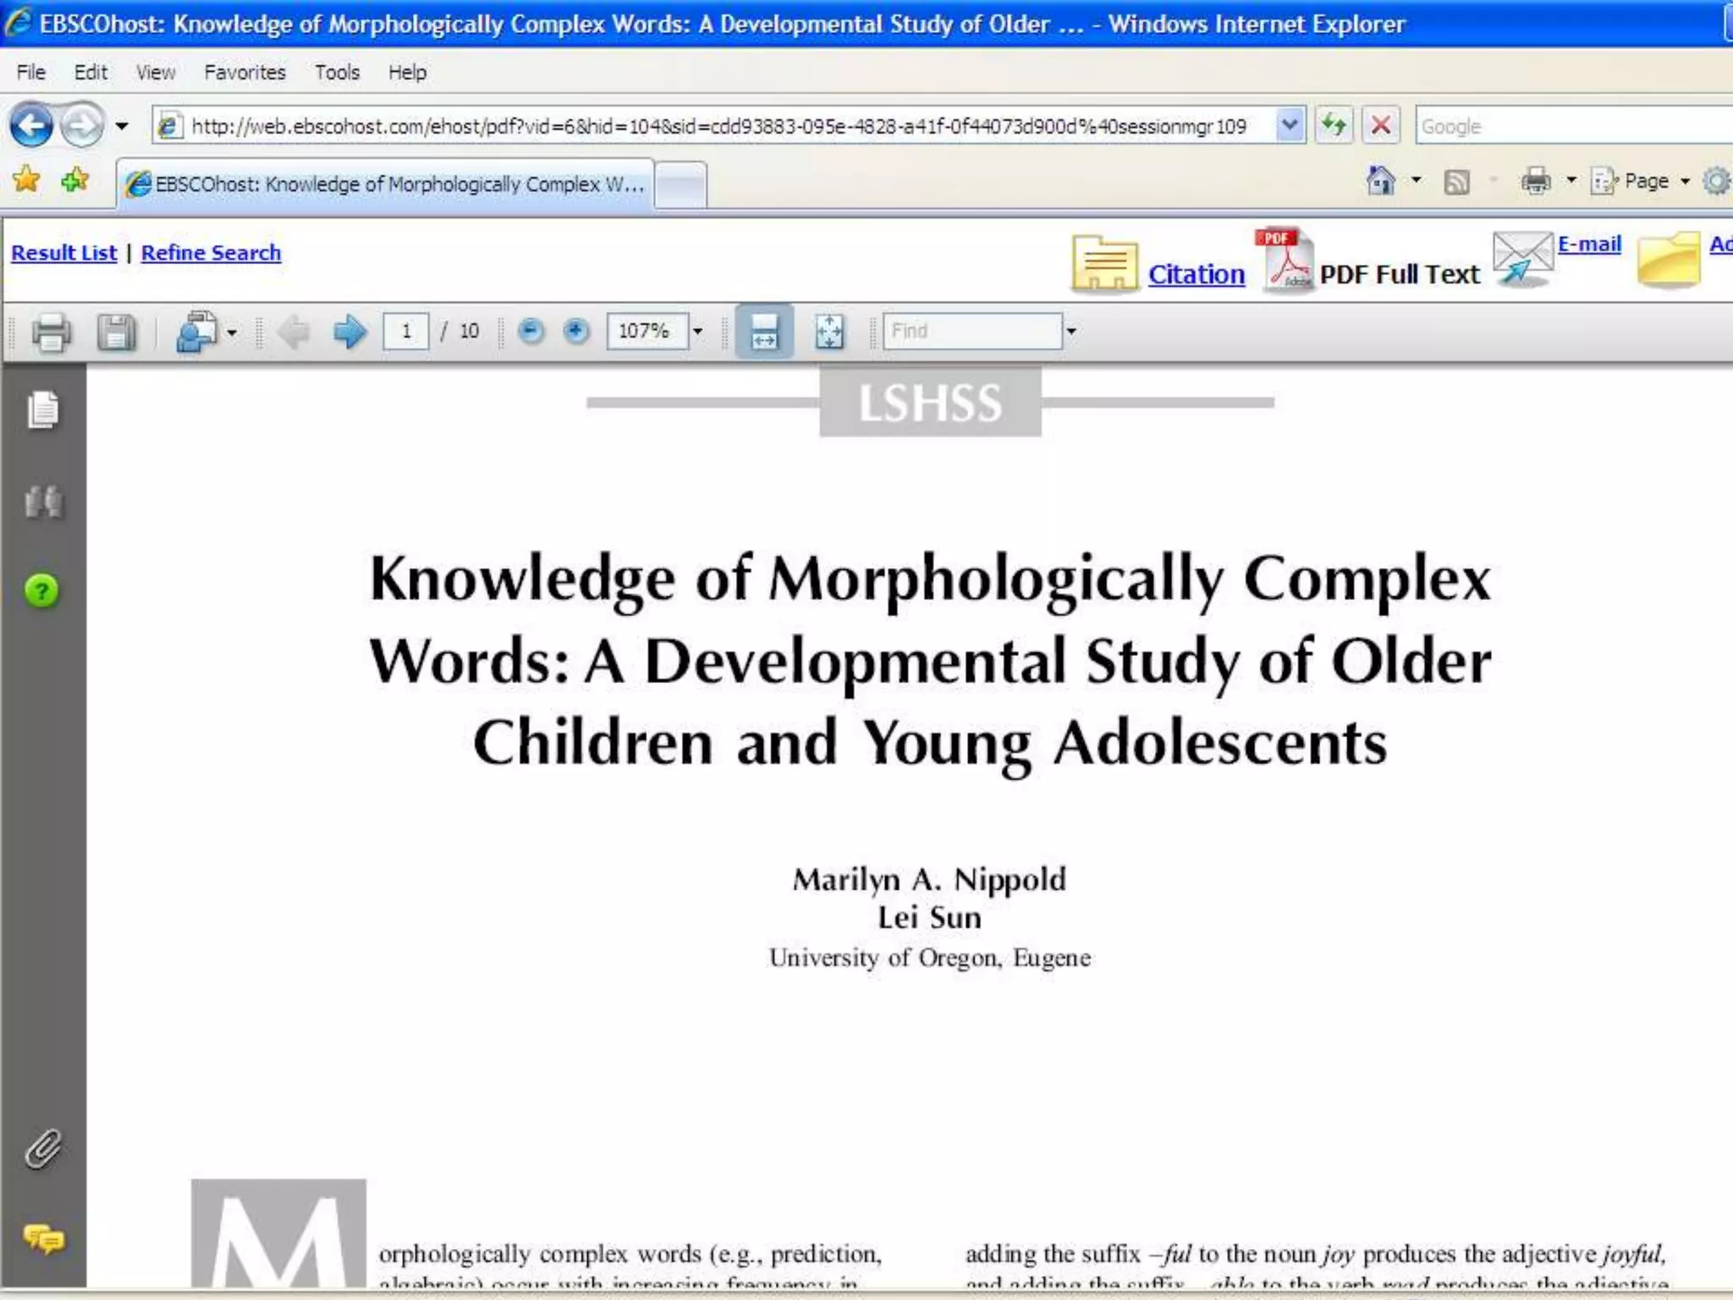Viewport: 1733px width, 1300px height.
Task: Print the PDF using toolbar printer icon
Action: (51, 332)
